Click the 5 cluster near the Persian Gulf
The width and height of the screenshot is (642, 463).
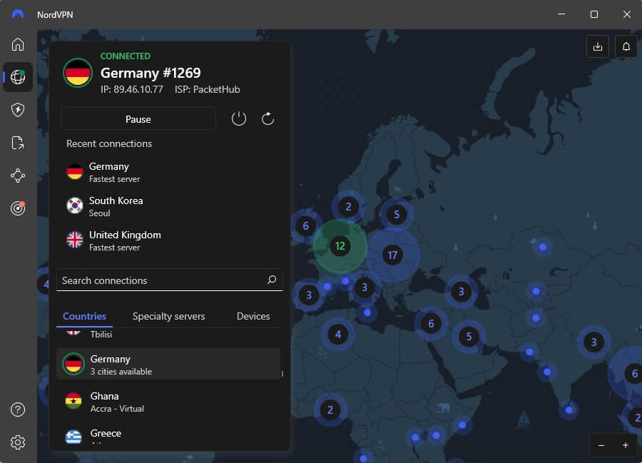[x=469, y=337]
